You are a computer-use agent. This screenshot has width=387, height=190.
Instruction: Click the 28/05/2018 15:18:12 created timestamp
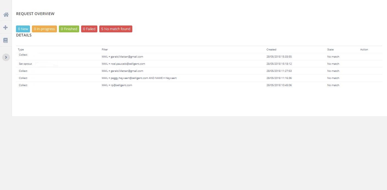pos(279,64)
